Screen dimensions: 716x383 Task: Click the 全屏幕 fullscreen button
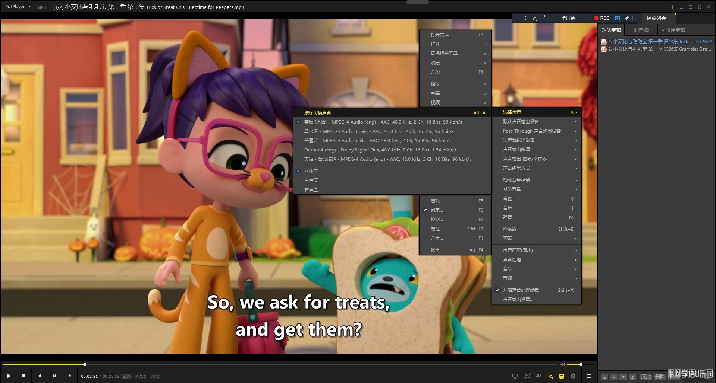point(568,18)
